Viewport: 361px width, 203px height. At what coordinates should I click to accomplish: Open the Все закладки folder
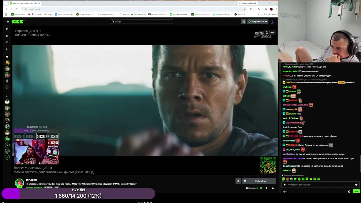271,14
